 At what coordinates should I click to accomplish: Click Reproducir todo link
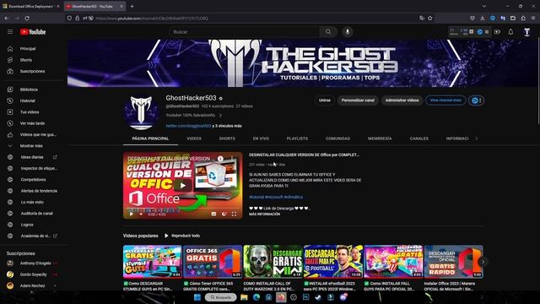tap(182, 236)
